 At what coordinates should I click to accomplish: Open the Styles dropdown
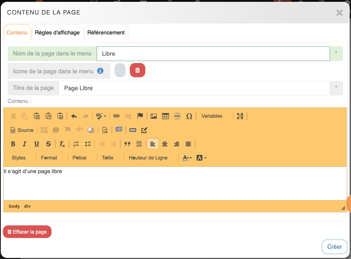(x=19, y=158)
